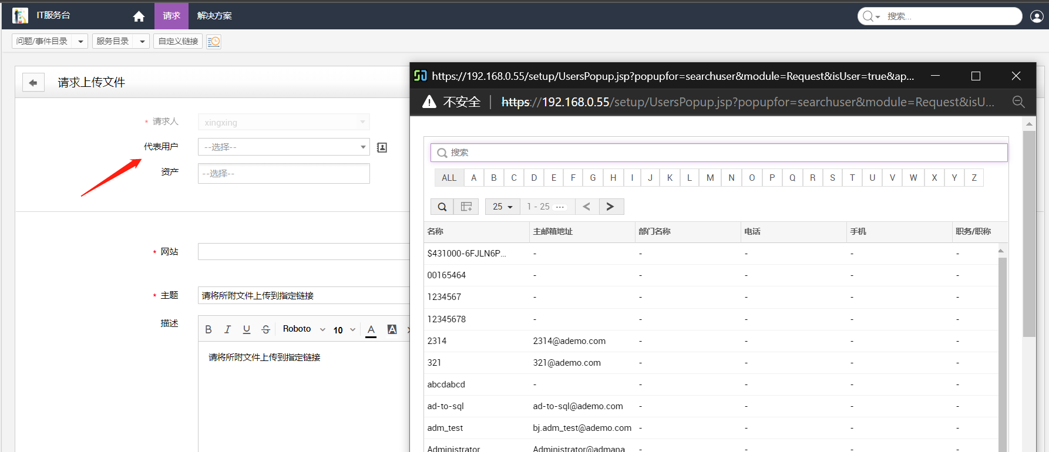Go to the previous page arrow in popup

coord(586,207)
